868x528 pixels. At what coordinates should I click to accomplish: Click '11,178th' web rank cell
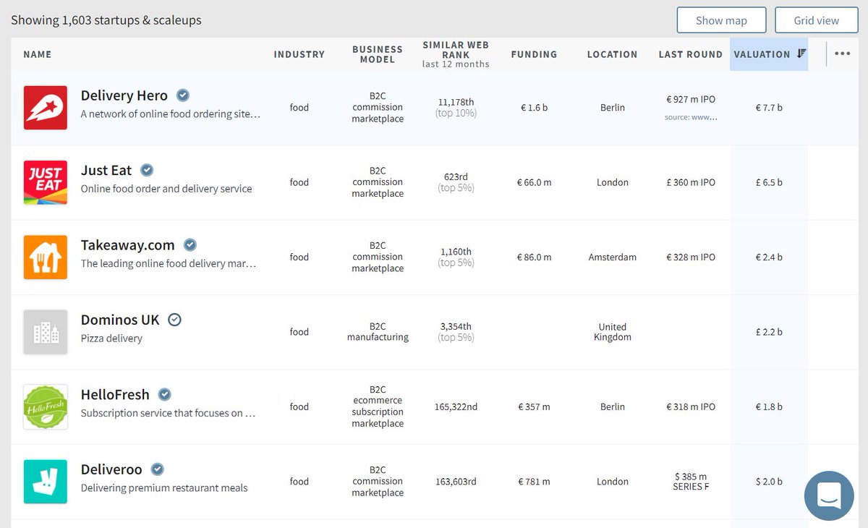456,102
